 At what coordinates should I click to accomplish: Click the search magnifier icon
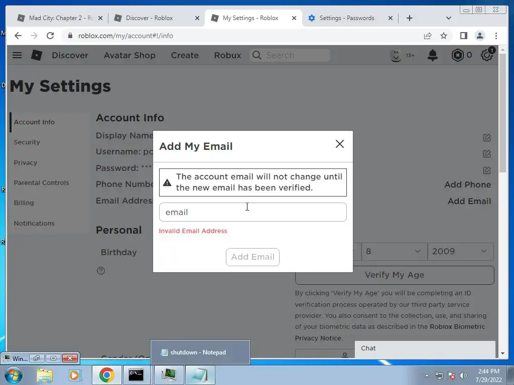coord(256,55)
